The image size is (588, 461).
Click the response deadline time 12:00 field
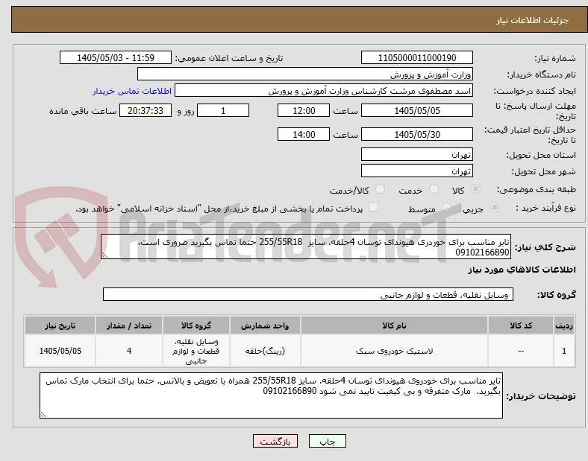click(304, 110)
